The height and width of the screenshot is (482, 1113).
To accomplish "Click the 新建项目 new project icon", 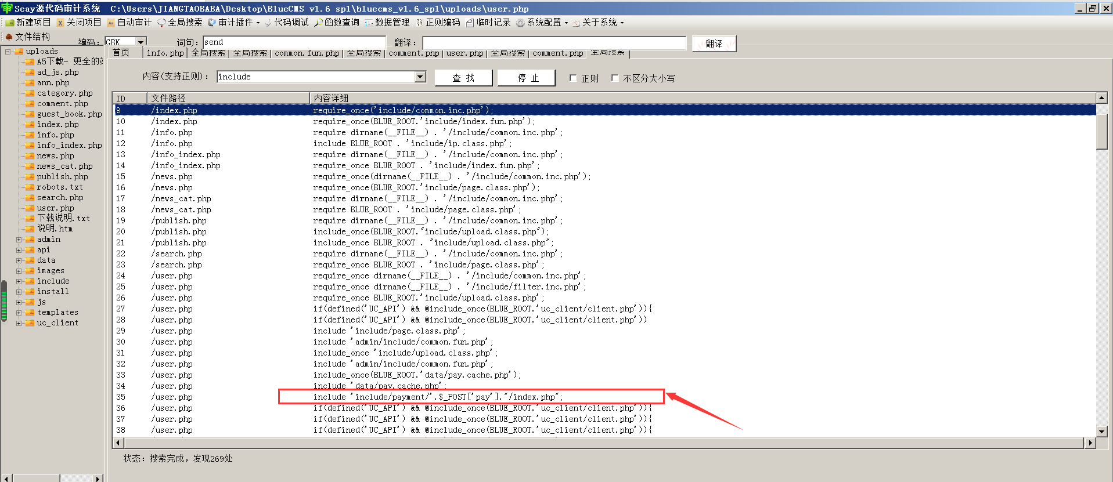I will pyautogui.click(x=28, y=23).
